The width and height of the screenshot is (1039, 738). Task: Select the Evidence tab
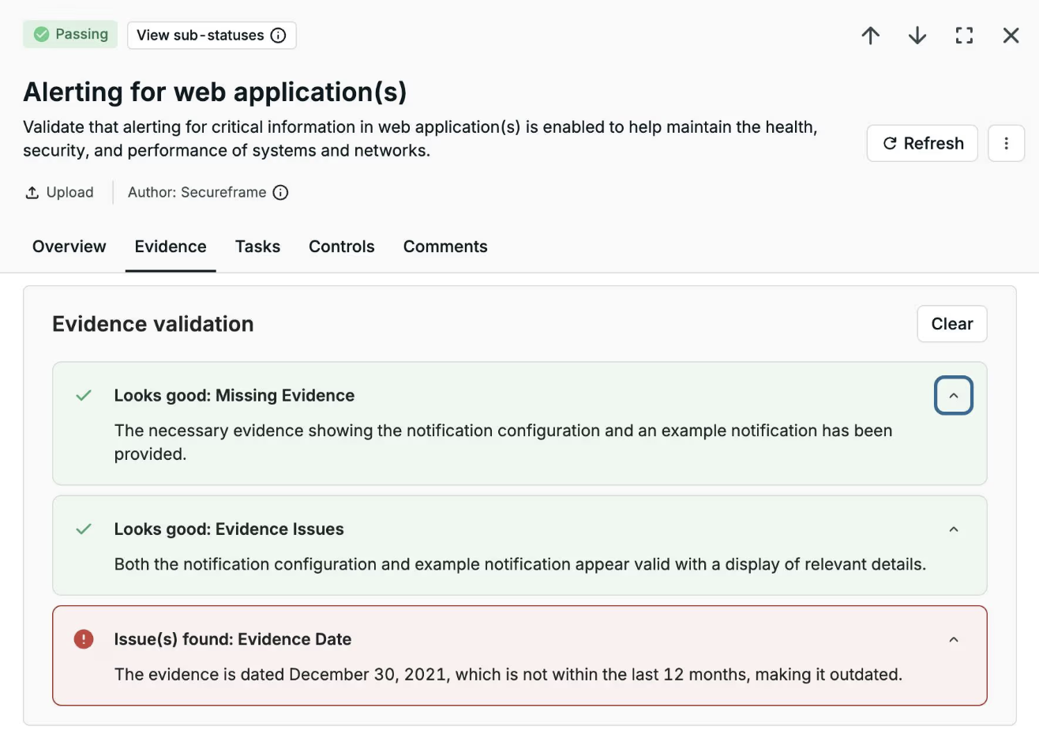click(171, 247)
